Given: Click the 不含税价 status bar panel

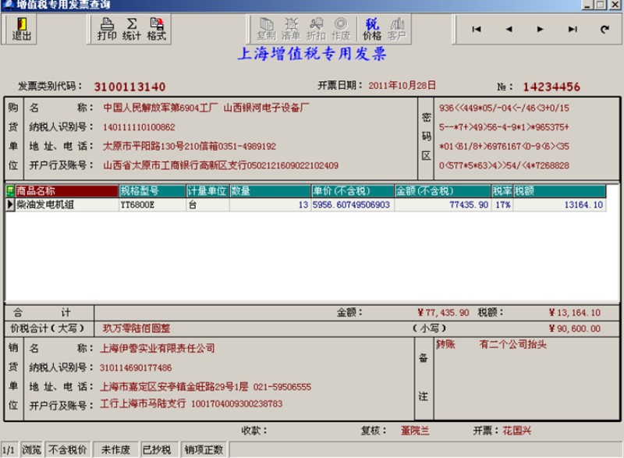Looking at the screenshot, I should point(68,449).
